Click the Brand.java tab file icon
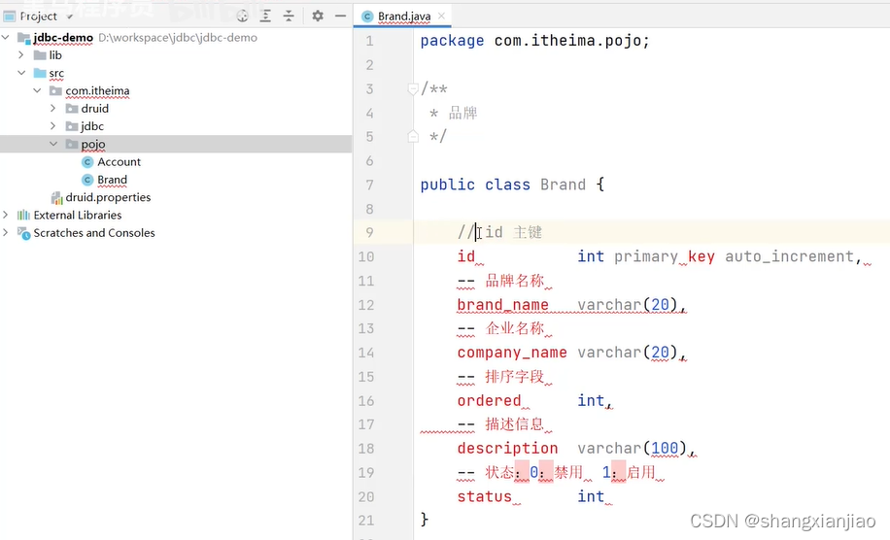The width and height of the screenshot is (890, 540). pyautogui.click(x=367, y=17)
